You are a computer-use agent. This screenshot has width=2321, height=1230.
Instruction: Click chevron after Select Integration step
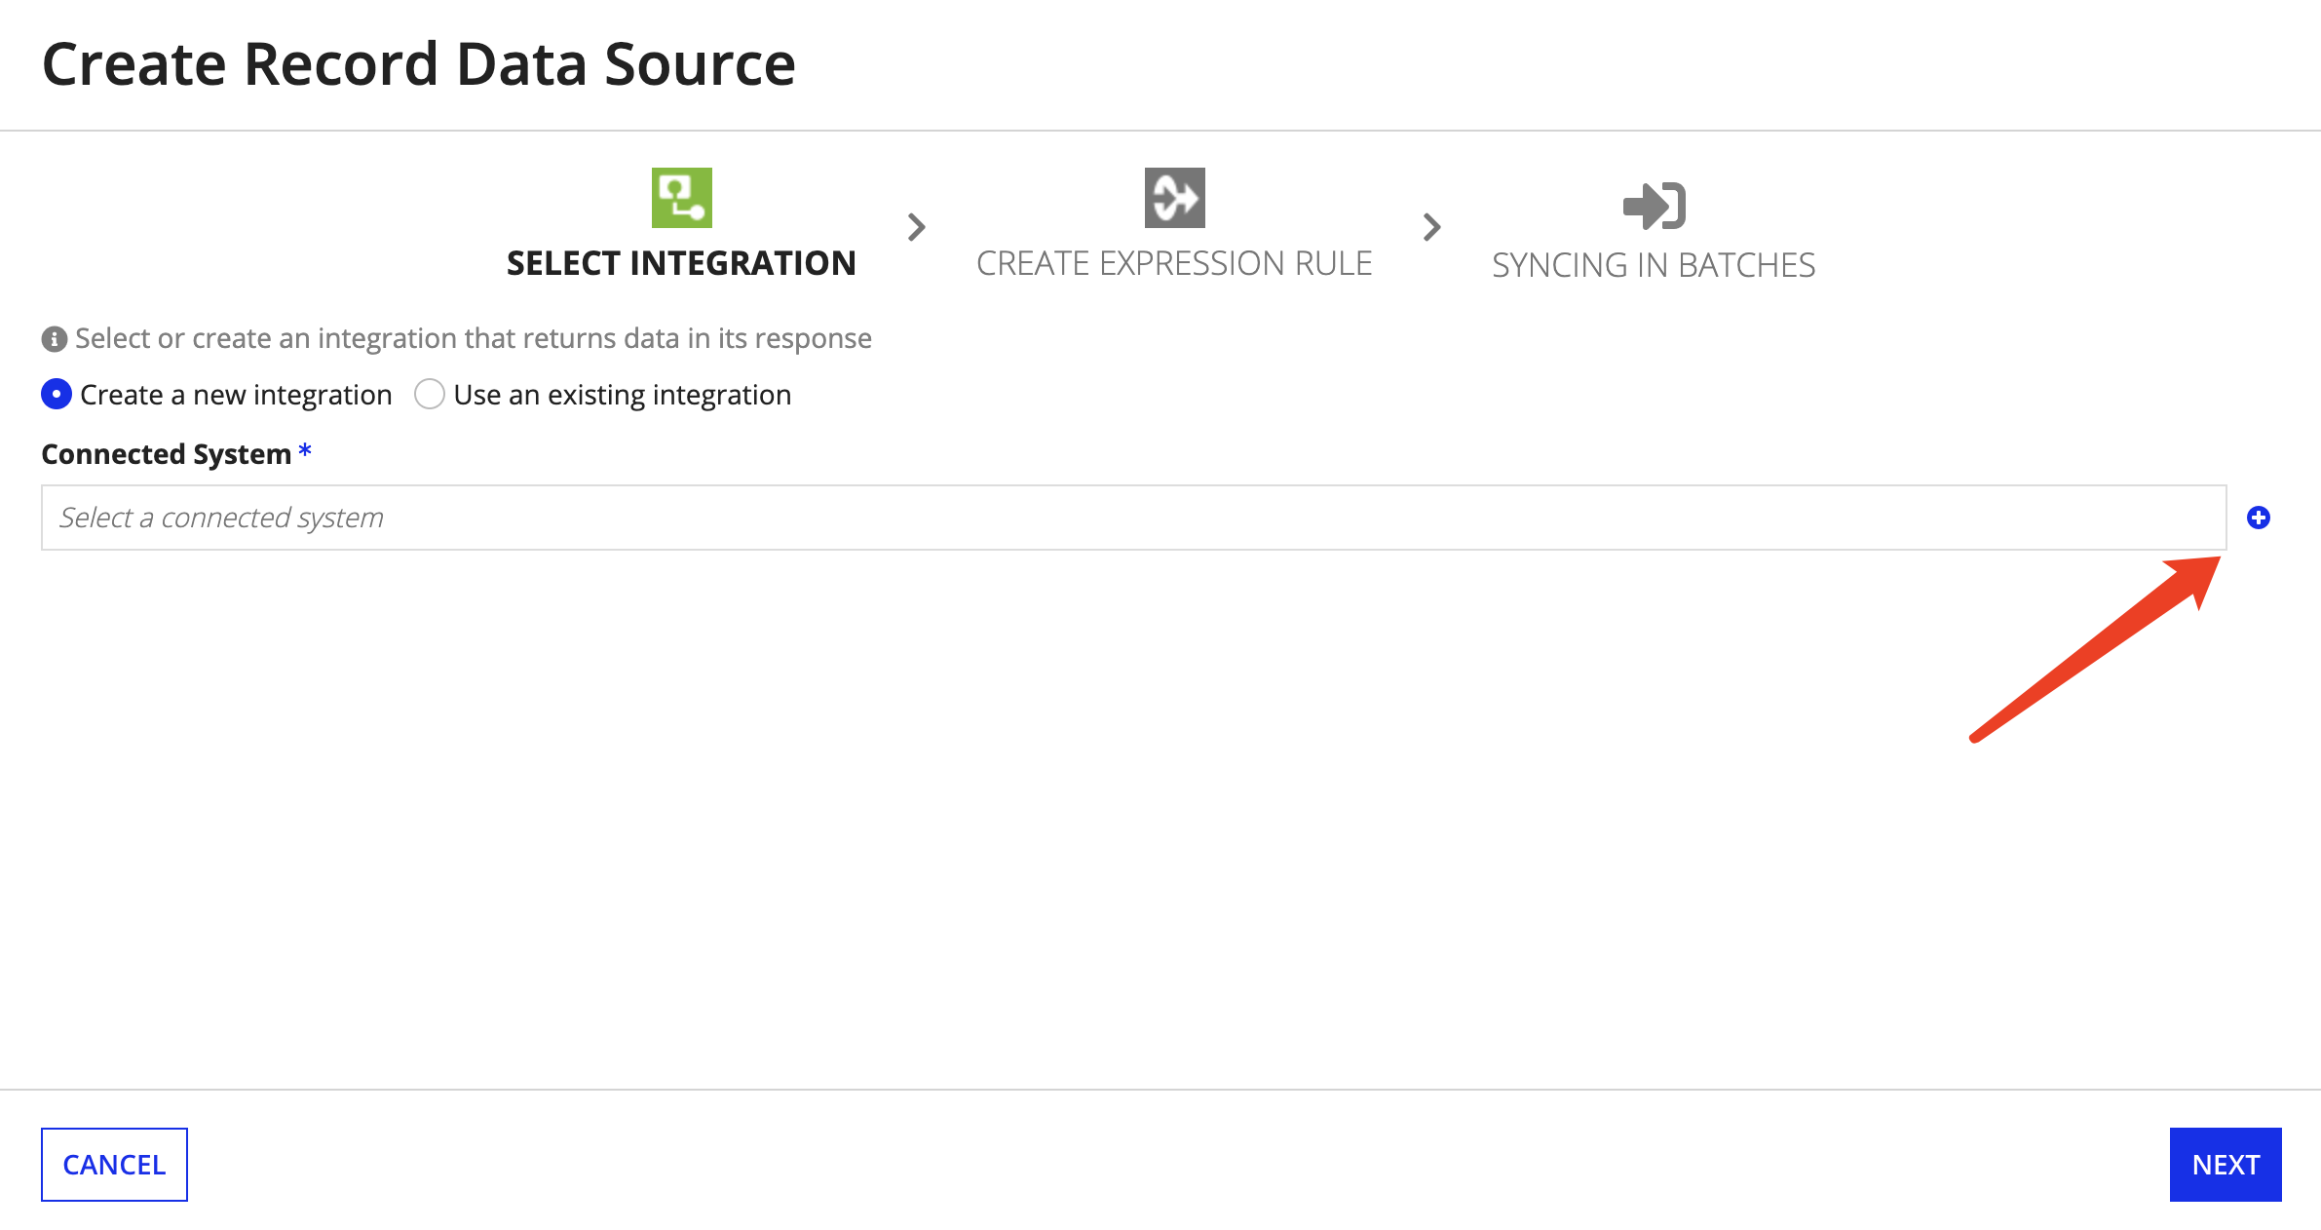point(916,227)
